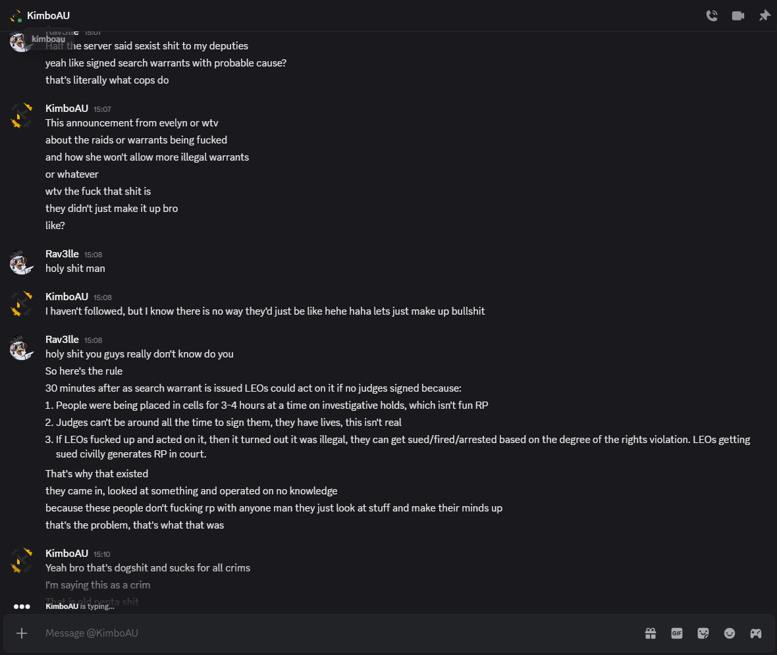
Task: Open pinned messages with the pin icon
Action: 764,16
